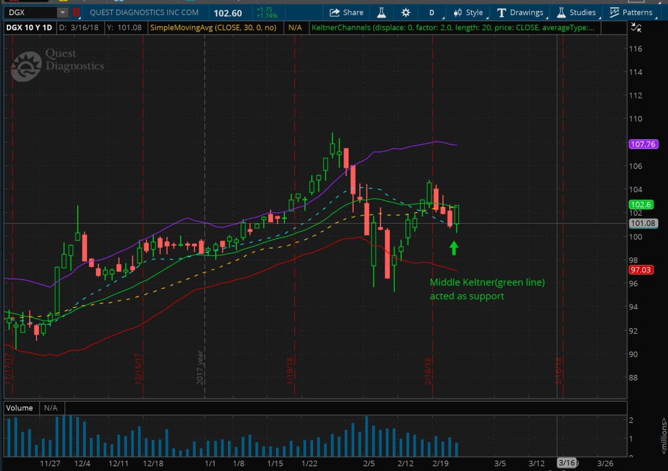Open chart settings gear icon
The image size is (668, 471).
406,12
